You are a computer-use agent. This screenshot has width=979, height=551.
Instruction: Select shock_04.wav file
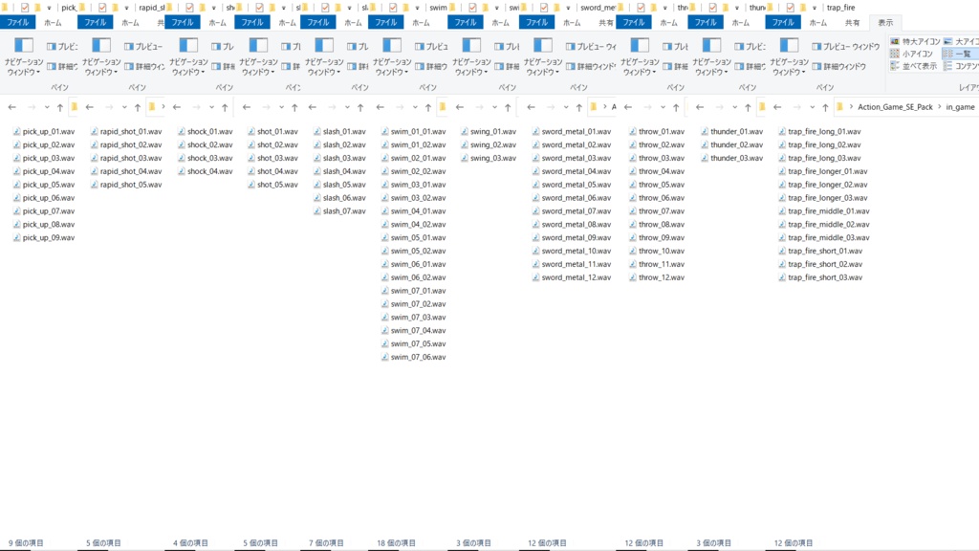coord(206,171)
